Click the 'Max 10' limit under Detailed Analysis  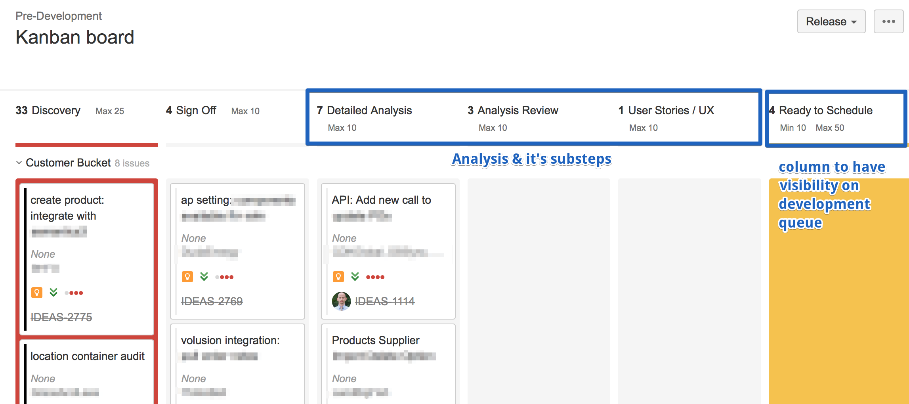point(342,128)
